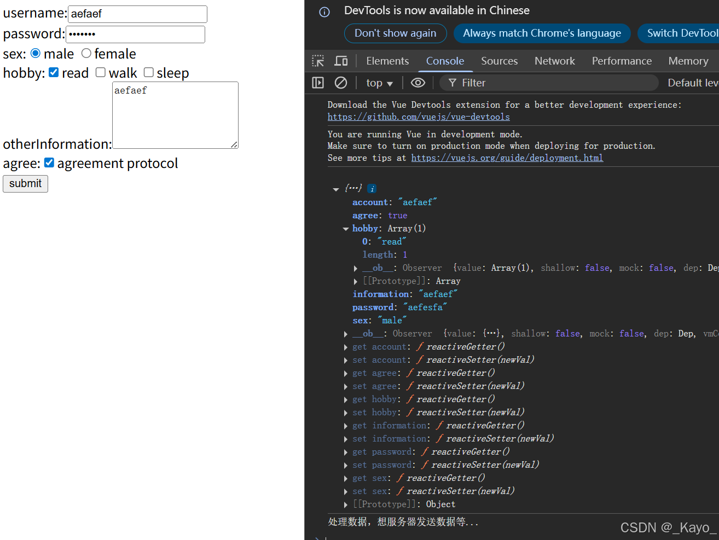Check the walk hobby checkbox
This screenshot has height=540, width=719.
(101, 72)
